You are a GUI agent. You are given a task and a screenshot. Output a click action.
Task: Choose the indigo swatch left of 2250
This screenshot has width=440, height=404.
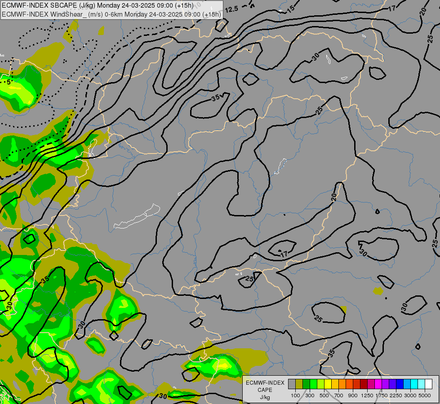[392, 384]
